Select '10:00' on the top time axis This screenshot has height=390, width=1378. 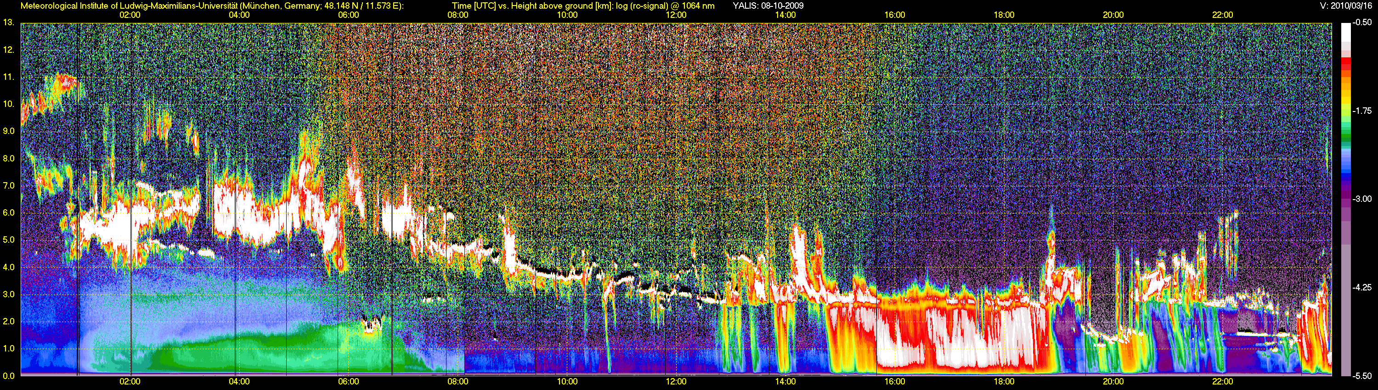coord(567,15)
